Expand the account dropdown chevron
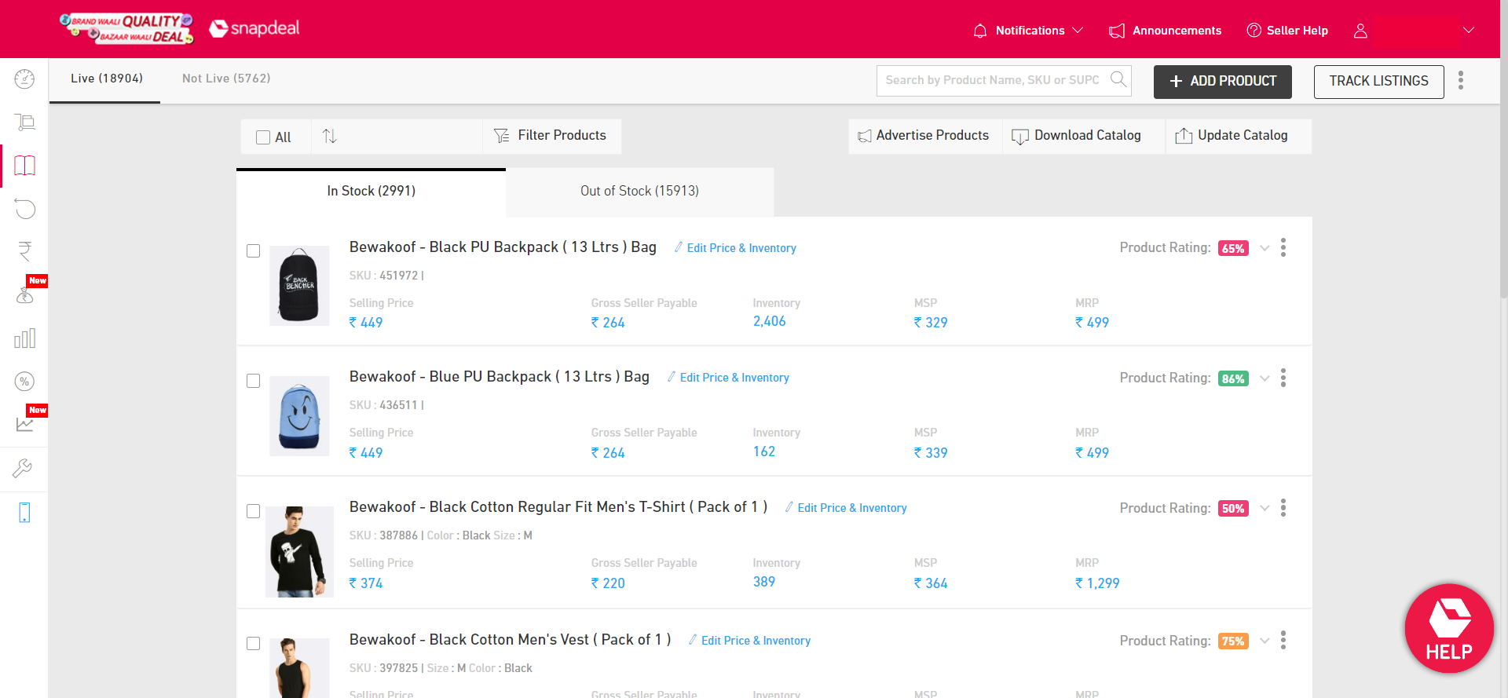The image size is (1508, 698). pyautogui.click(x=1469, y=30)
